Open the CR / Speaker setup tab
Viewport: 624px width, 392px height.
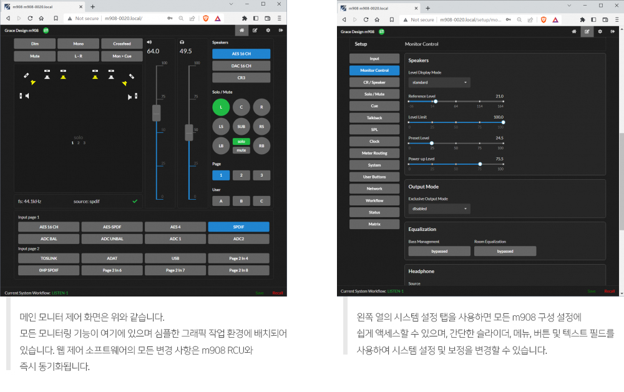point(374,82)
